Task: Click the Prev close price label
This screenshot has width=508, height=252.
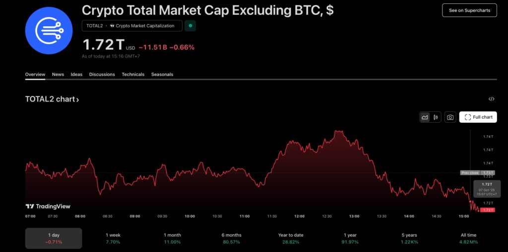Action: (470, 173)
